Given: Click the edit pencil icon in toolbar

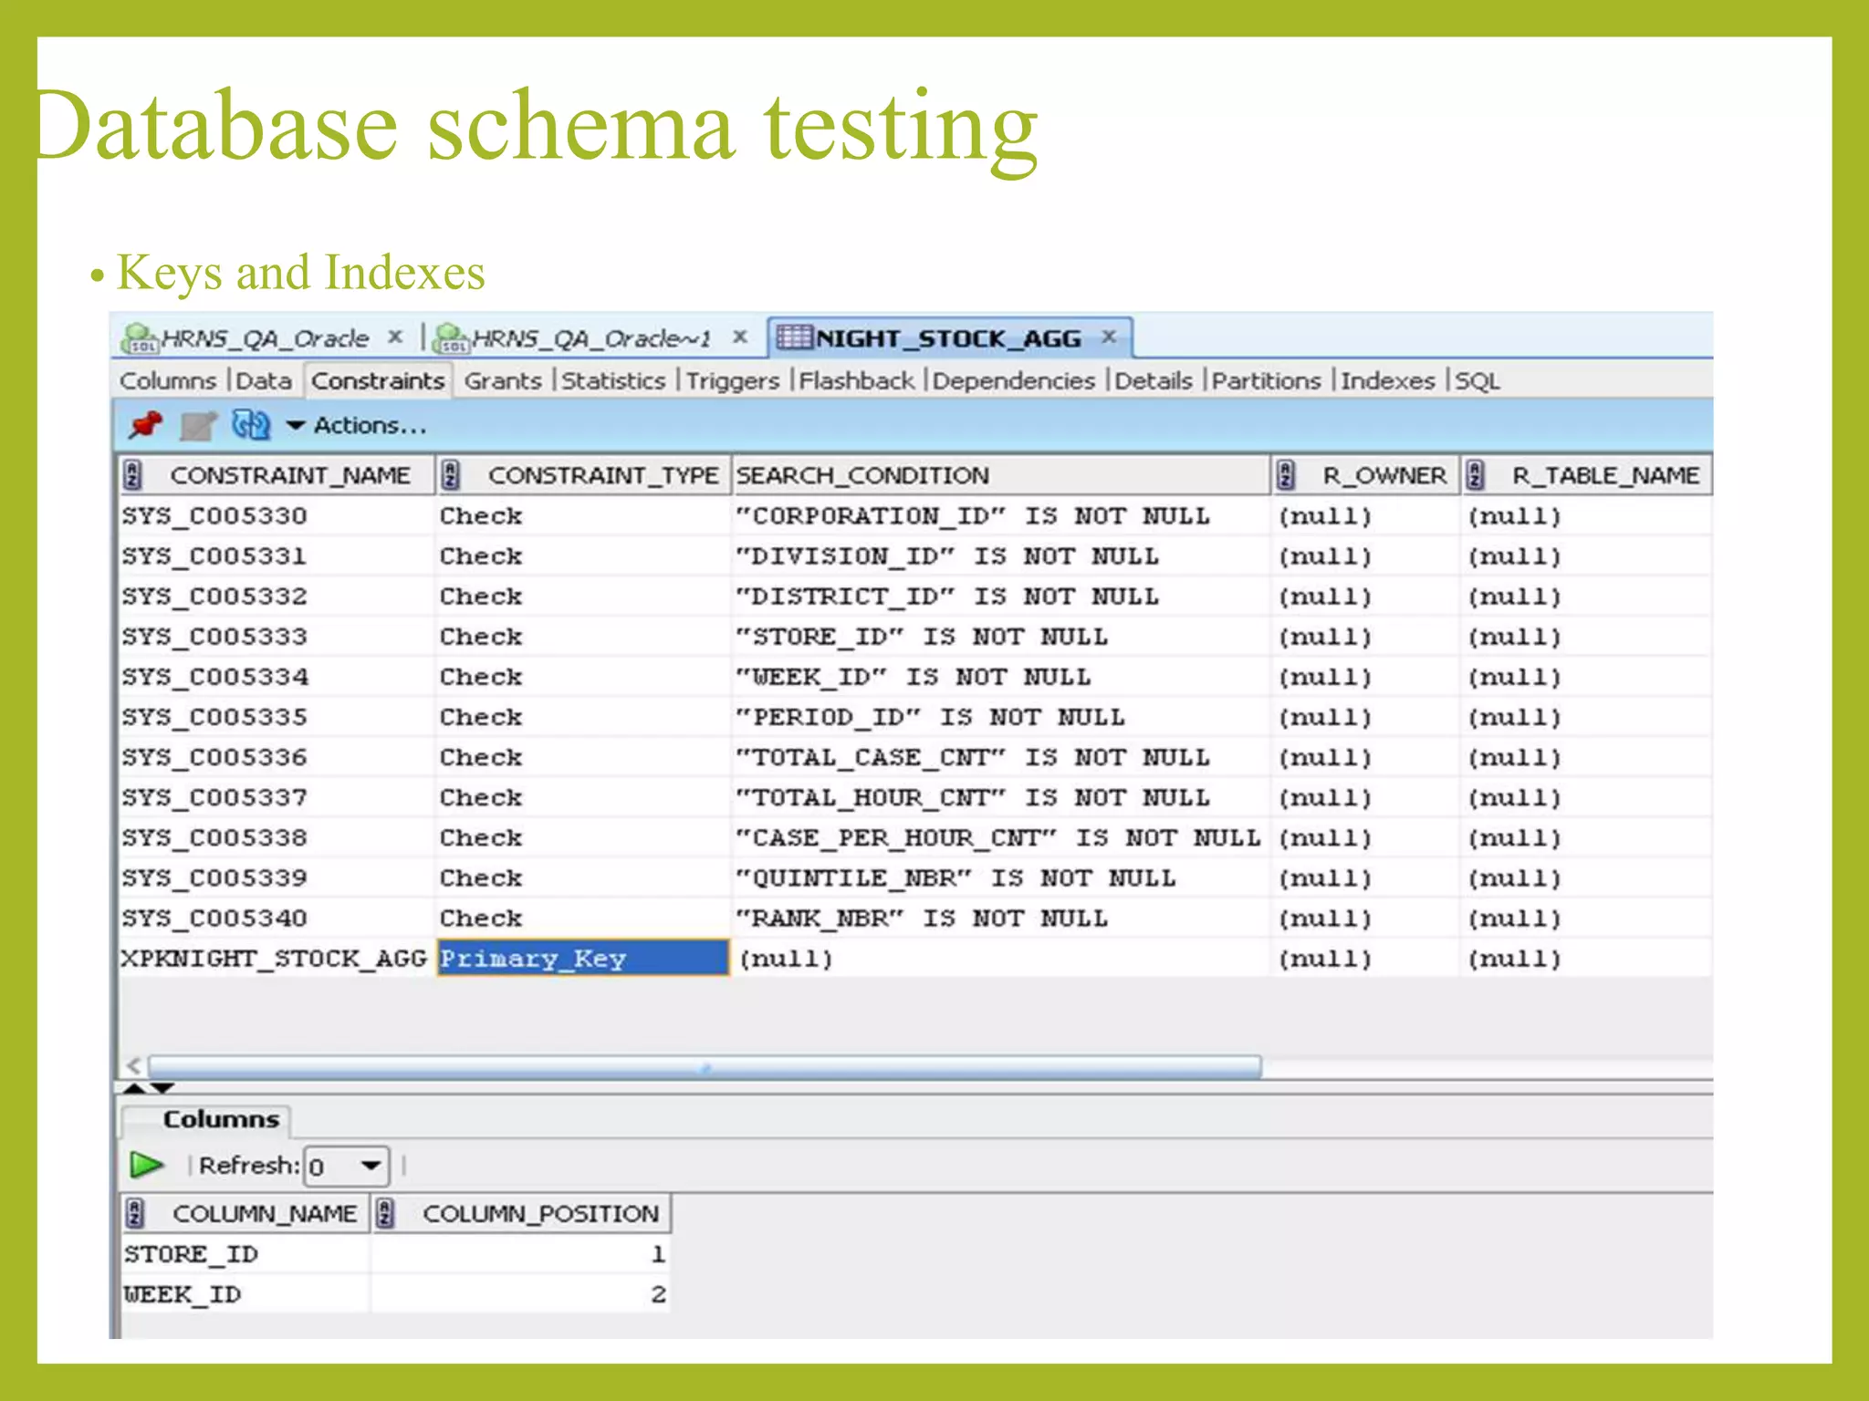Looking at the screenshot, I should [198, 426].
